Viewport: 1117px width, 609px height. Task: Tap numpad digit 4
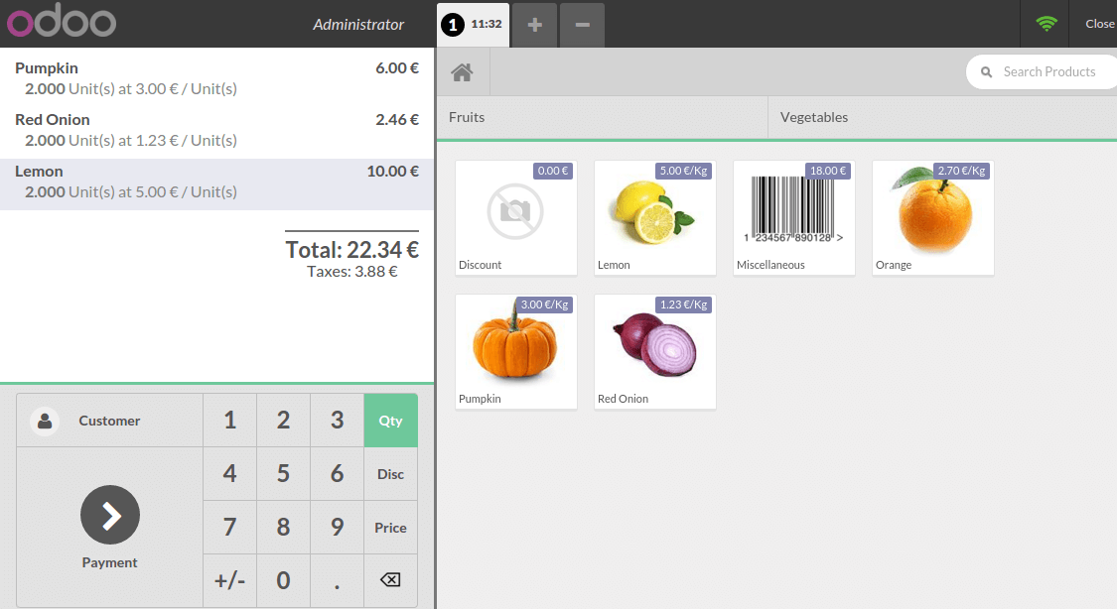tap(229, 474)
